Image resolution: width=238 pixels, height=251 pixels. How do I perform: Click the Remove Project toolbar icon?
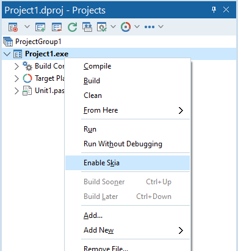pyautogui.click(x=57, y=27)
